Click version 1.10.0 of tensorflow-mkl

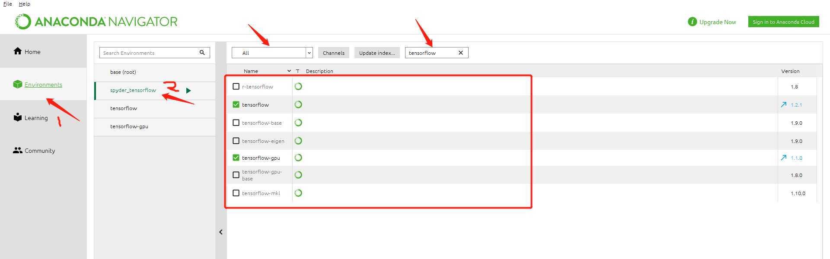pos(798,193)
